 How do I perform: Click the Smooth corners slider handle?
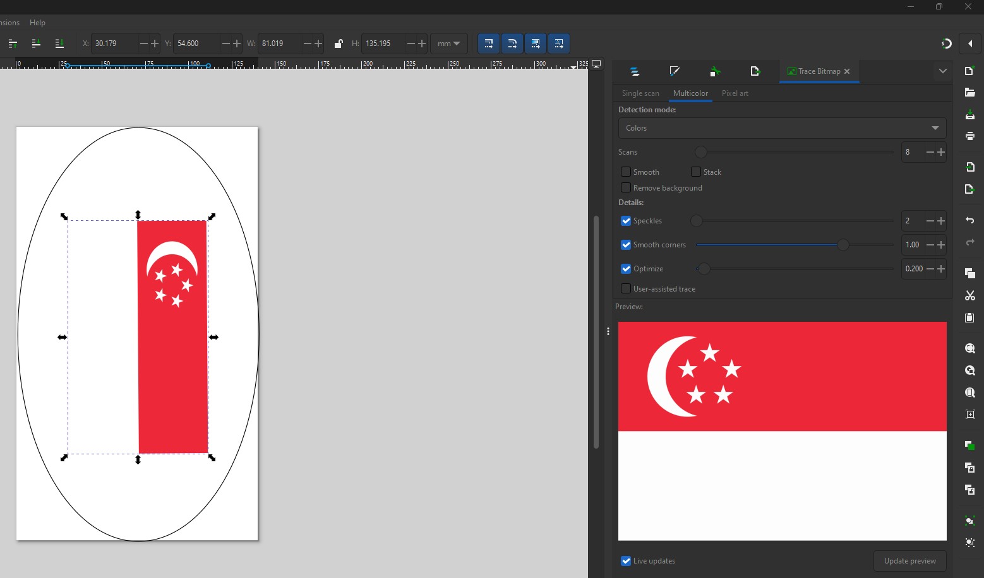[x=843, y=245]
